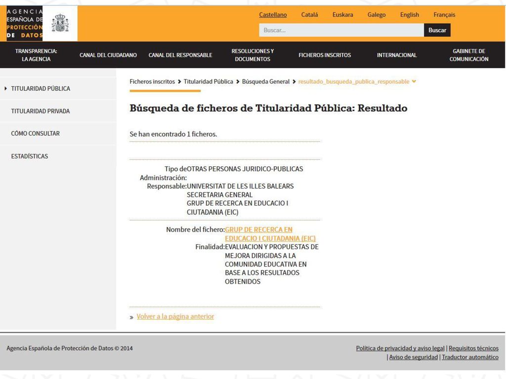Screen dimensions: 506x379
Task: Open the Canal del Ciudadano menu
Action: coord(108,55)
